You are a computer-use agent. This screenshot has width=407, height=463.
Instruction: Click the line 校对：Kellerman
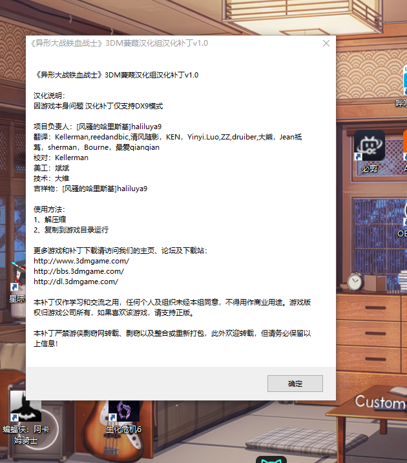pos(61,158)
